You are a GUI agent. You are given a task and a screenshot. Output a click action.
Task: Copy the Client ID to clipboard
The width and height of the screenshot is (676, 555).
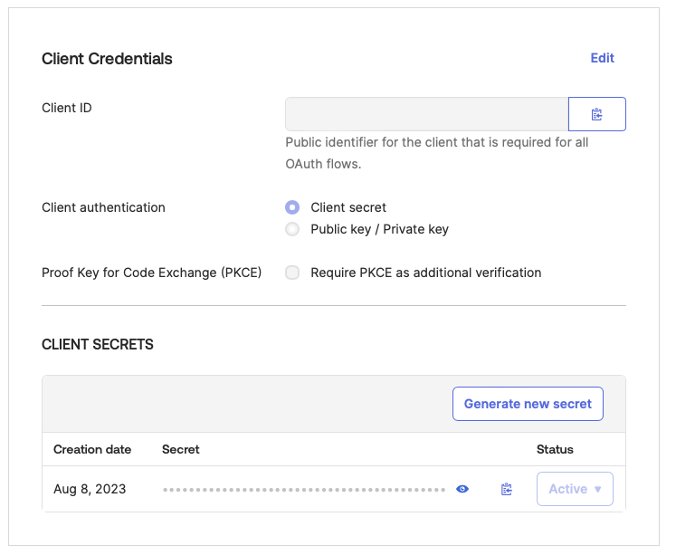pos(596,115)
